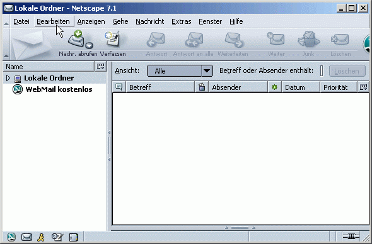Open the Address Book status bar icon
The width and height of the screenshot is (372, 244).
(73, 237)
